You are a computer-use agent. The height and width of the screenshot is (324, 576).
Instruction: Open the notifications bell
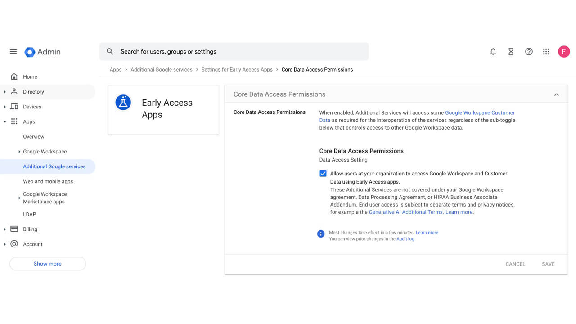pos(493,51)
